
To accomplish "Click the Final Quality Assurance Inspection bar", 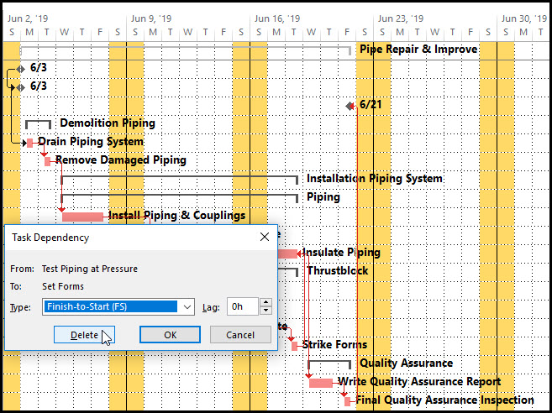I will click(348, 401).
